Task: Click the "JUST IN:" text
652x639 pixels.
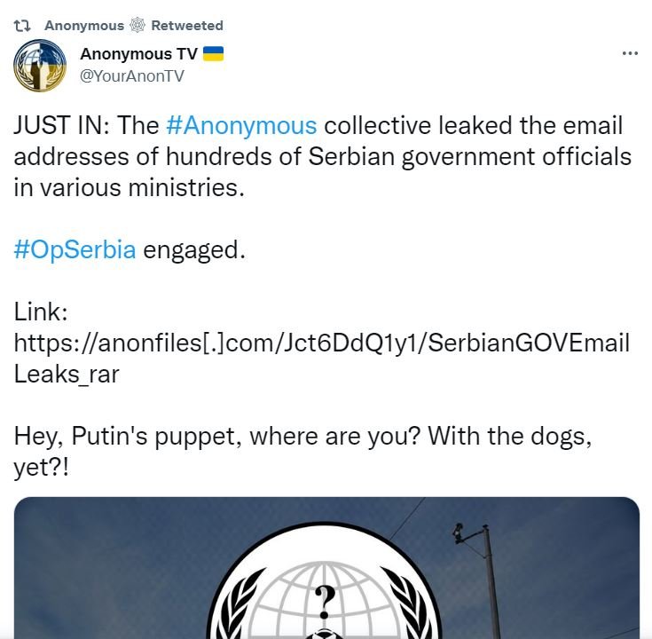Action: [59, 126]
